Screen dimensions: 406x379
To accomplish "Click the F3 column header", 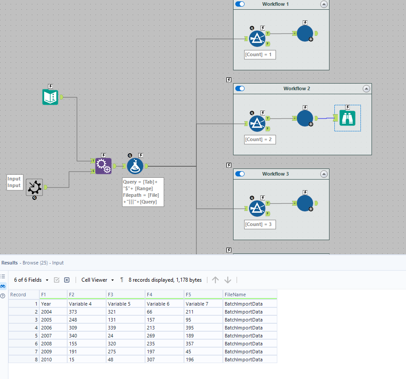I will [126, 295].
